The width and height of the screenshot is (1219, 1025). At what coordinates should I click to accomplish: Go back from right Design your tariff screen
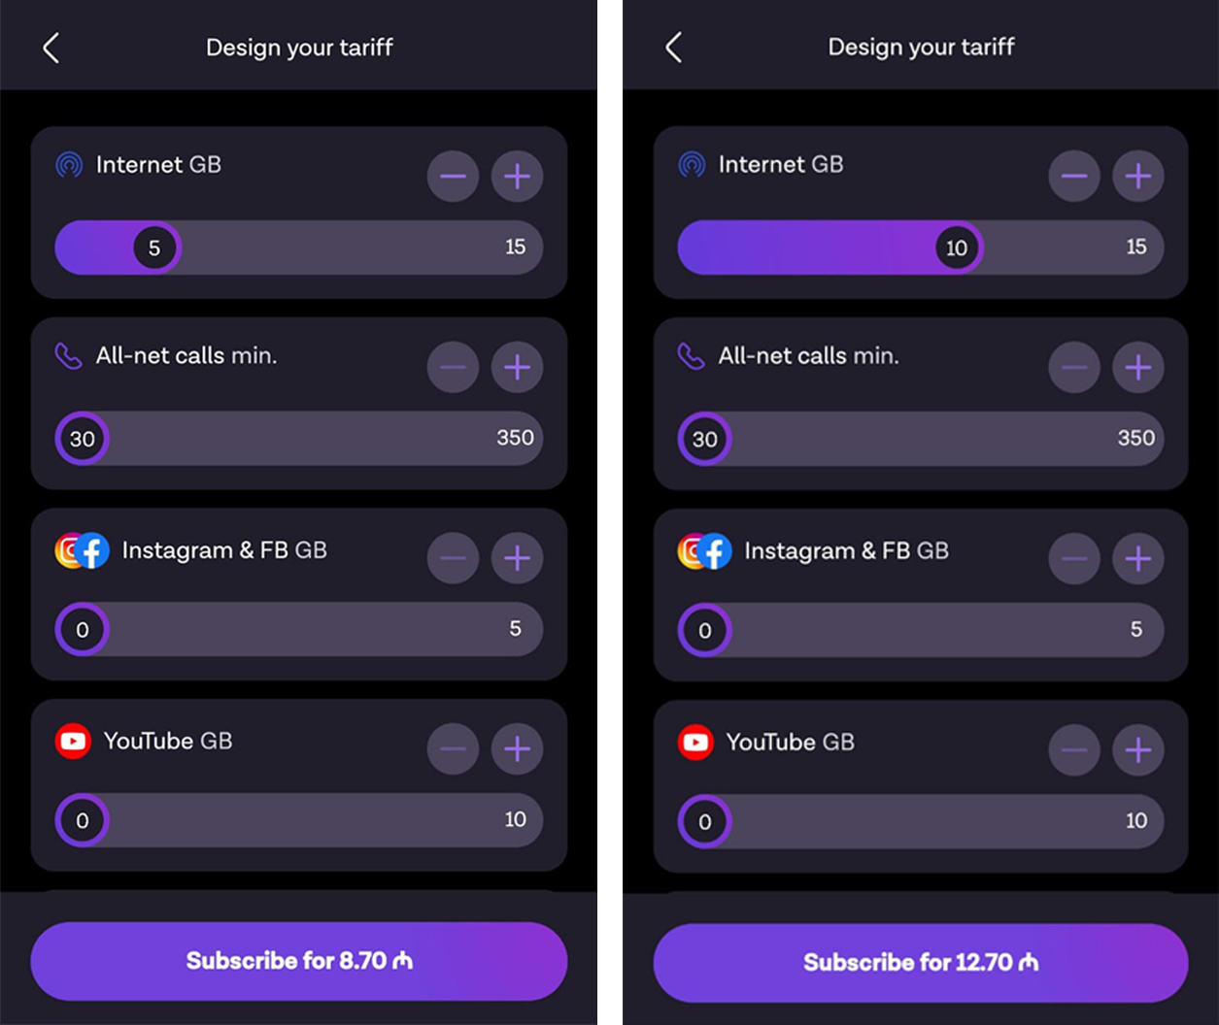[674, 48]
